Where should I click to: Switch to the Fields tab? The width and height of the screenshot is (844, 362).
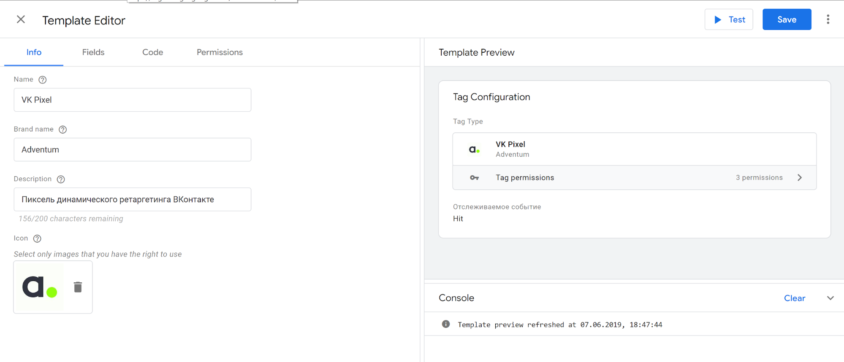pos(93,52)
